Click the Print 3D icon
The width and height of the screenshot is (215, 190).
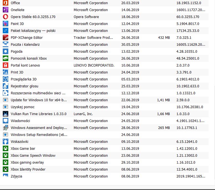pos(6,72)
